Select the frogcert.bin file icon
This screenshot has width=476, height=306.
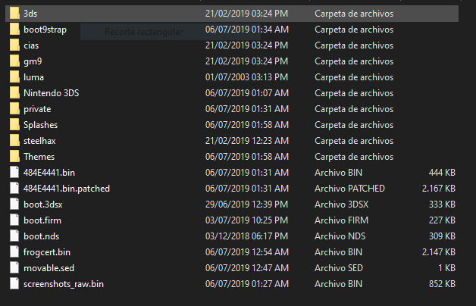[14, 252]
